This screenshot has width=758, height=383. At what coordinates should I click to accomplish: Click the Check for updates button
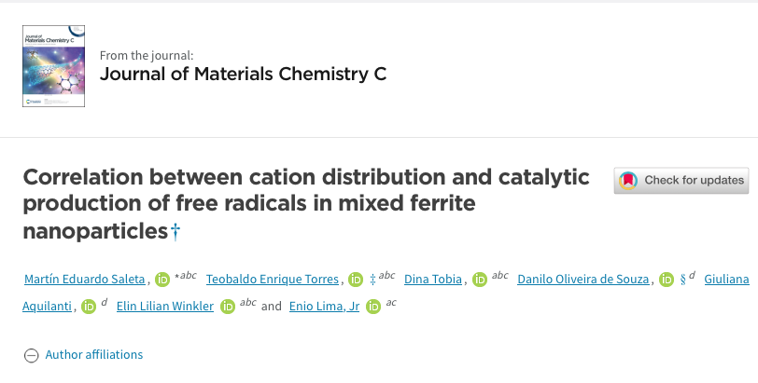pyautogui.click(x=681, y=181)
